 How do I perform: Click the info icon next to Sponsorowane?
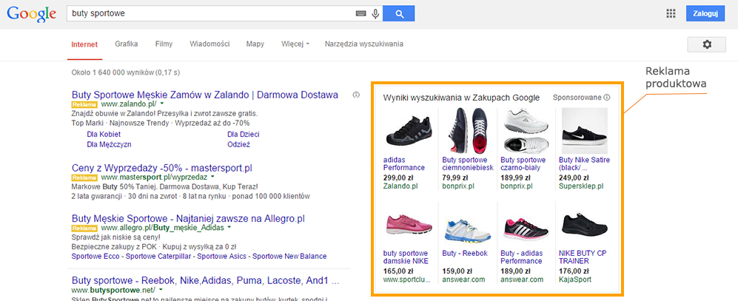[x=607, y=98]
